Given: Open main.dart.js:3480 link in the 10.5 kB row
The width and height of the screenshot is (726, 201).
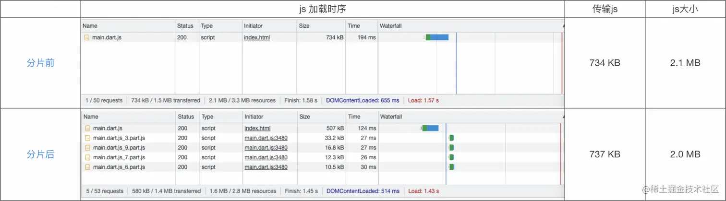Looking at the screenshot, I should pyautogui.click(x=266, y=167).
